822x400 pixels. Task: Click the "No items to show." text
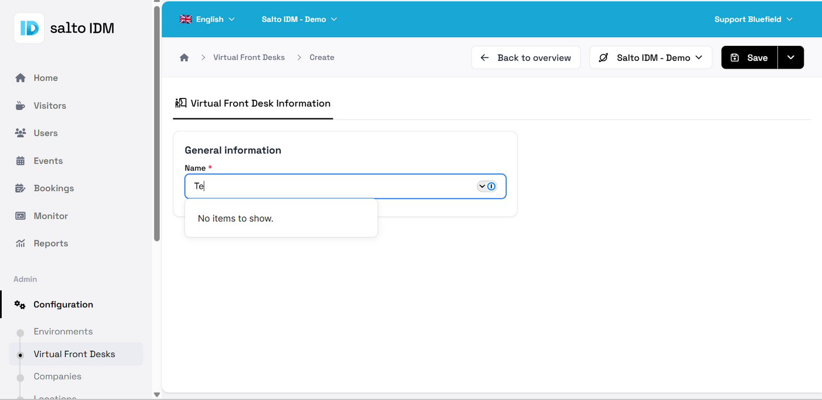(x=235, y=218)
